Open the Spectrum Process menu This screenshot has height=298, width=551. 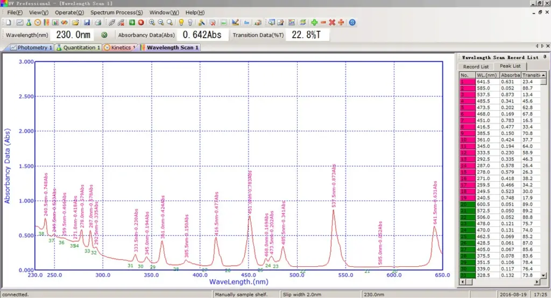click(116, 12)
